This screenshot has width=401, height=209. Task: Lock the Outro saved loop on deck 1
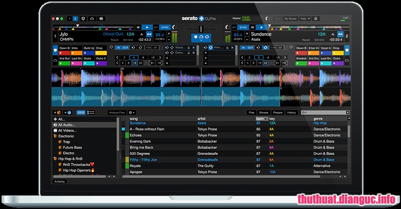pos(188,53)
